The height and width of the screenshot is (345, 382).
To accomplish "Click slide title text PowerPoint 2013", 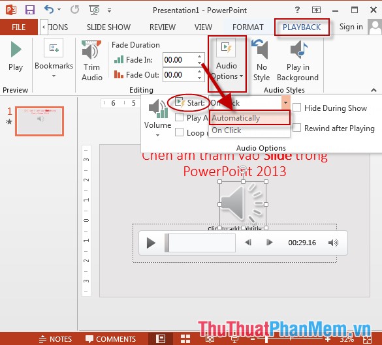I will pyautogui.click(x=234, y=172).
